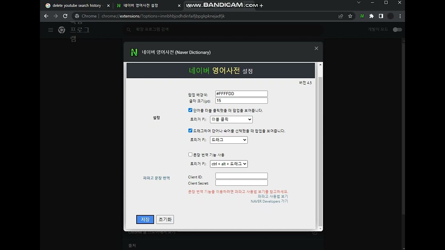Click the 저장 save button
The image size is (445, 250).
pos(145,219)
